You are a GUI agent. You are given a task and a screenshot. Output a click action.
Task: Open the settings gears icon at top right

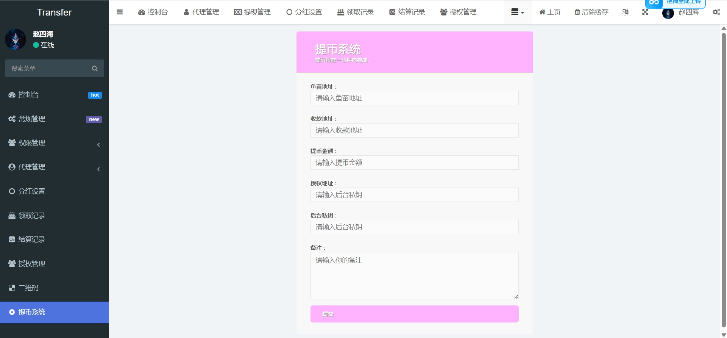(716, 12)
